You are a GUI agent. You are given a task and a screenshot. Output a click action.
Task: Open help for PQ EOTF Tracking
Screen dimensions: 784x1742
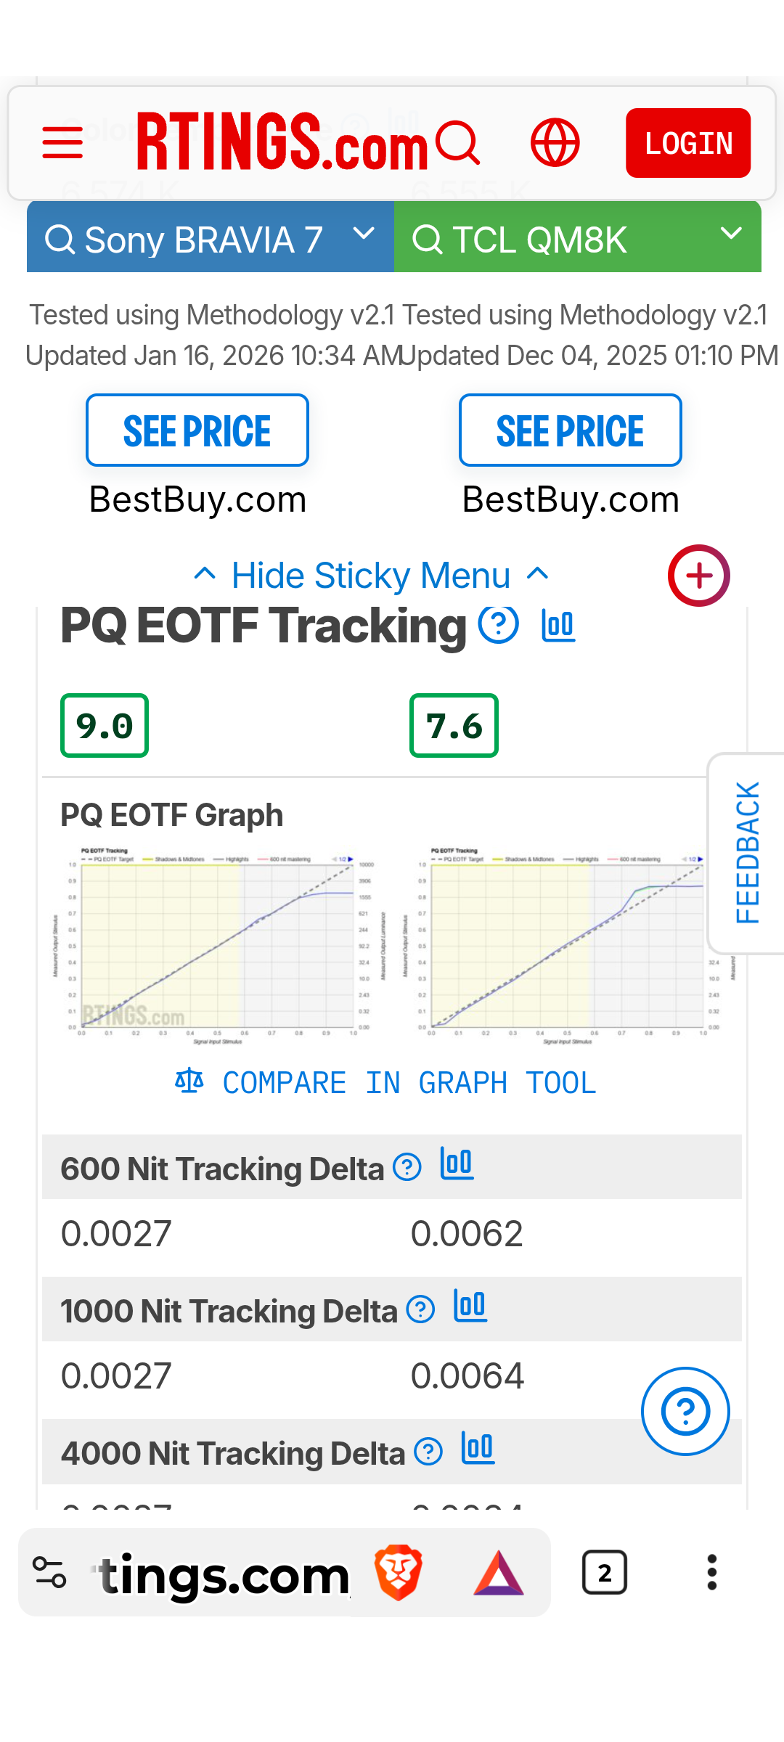tap(499, 624)
